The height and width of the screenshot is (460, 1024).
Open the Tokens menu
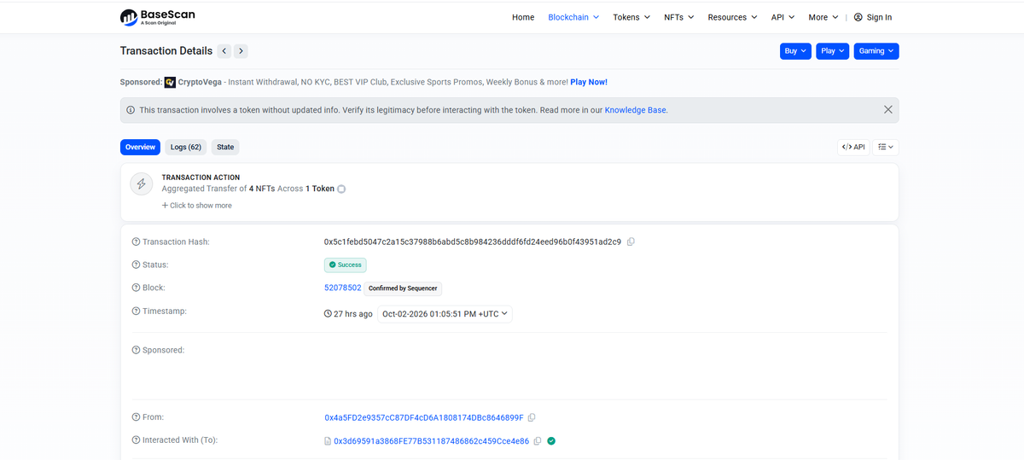point(631,17)
